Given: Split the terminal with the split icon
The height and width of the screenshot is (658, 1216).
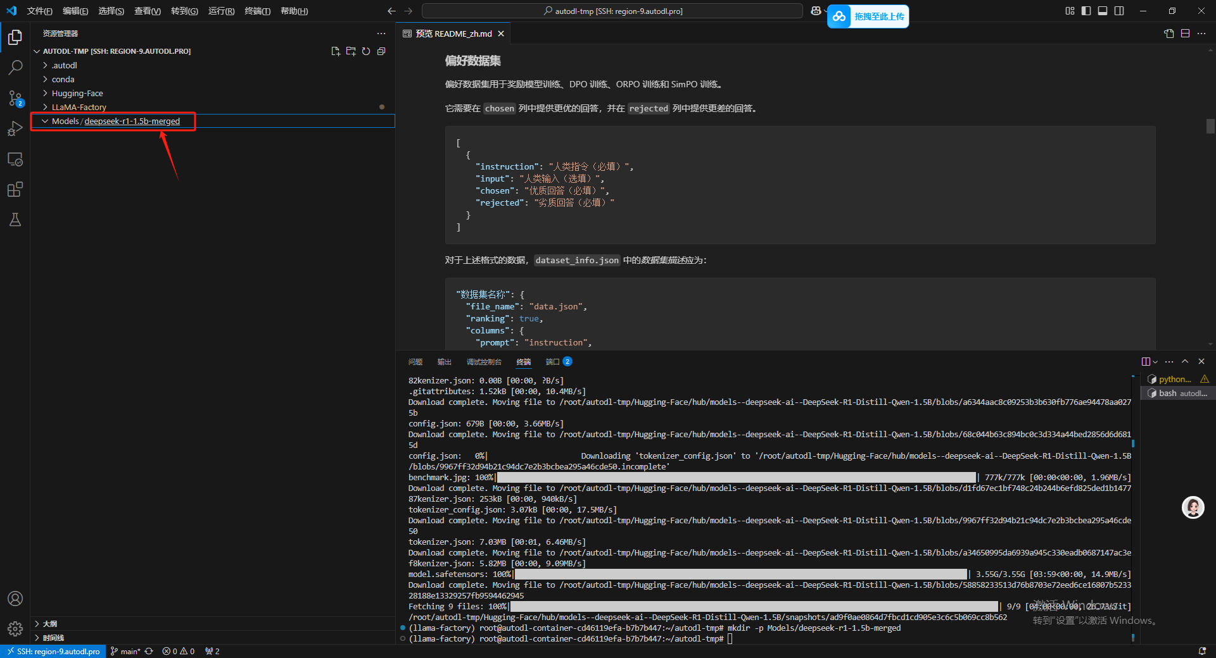Looking at the screenshot, I should 1146,362.
